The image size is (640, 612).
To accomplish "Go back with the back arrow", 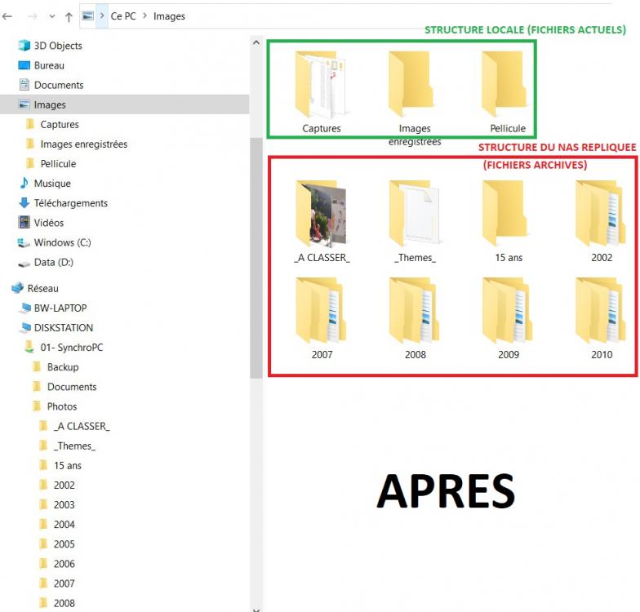I will click(7, 16).
